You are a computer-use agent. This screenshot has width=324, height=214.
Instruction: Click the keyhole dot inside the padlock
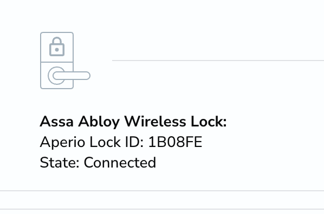(x=57, y=50)
